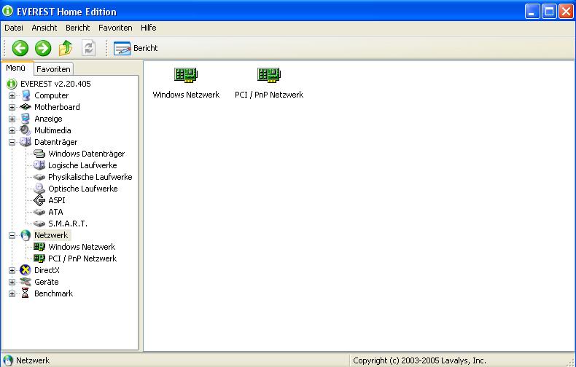Expand the Computer tree node
576x367 pixels.
12,95
